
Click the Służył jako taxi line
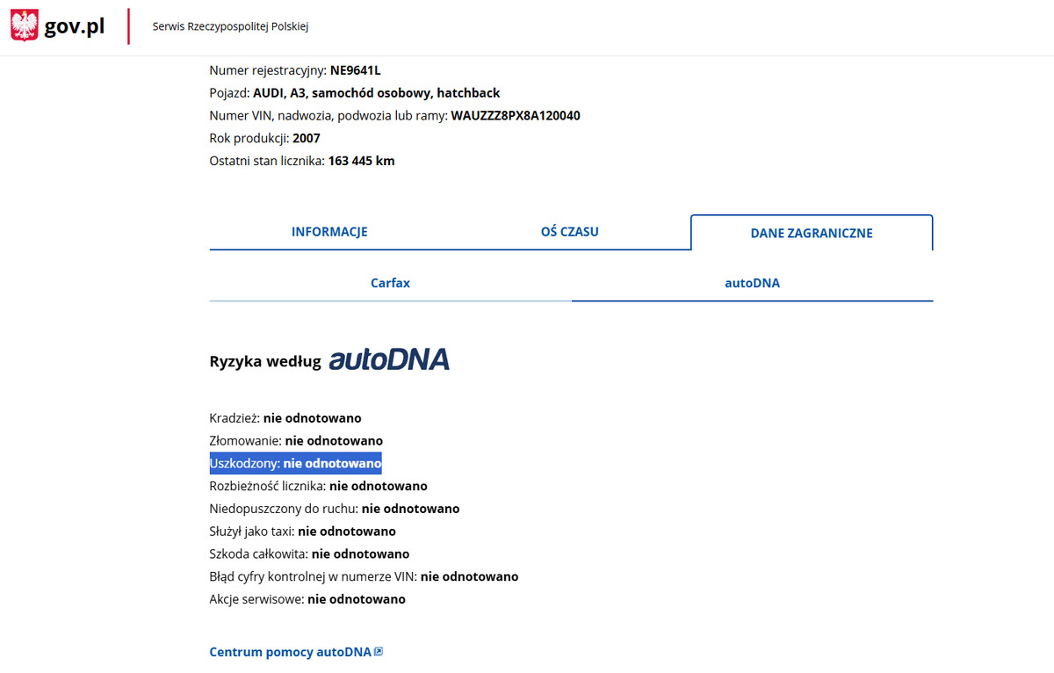click(x=302, y=532)
